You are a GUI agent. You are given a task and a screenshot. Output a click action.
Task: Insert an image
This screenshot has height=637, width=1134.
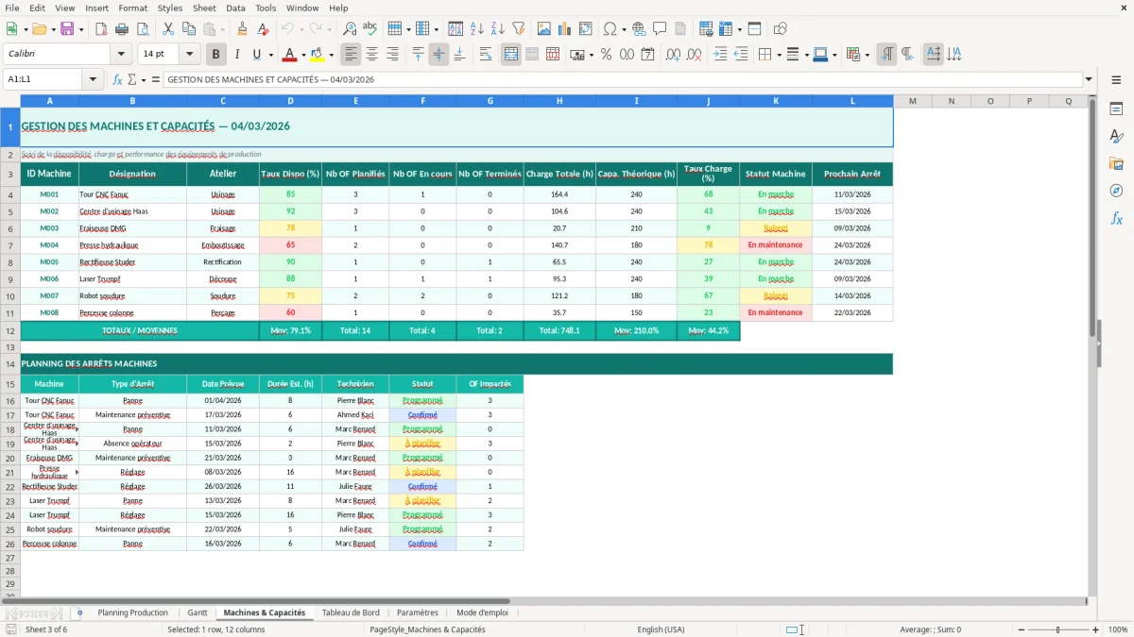tap(543, 29)
